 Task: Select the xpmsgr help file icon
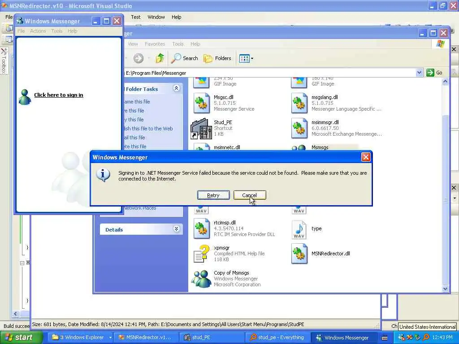[202, 254]
